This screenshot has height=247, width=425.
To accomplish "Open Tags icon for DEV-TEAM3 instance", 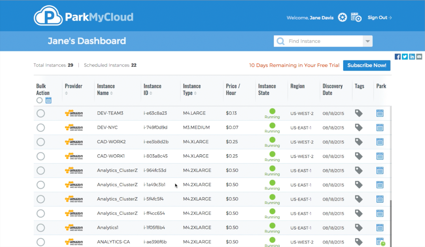I will tap(359, 113).
